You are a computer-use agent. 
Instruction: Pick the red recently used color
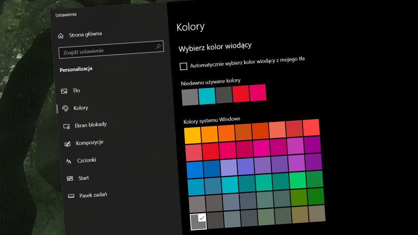coord(241,93)
